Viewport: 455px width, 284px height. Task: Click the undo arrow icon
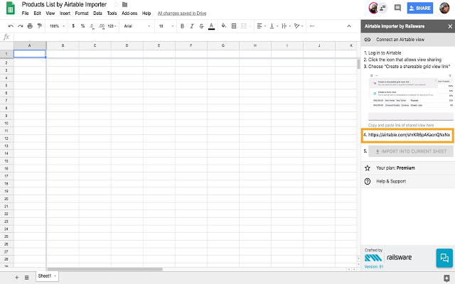click(x=11, y=26)
